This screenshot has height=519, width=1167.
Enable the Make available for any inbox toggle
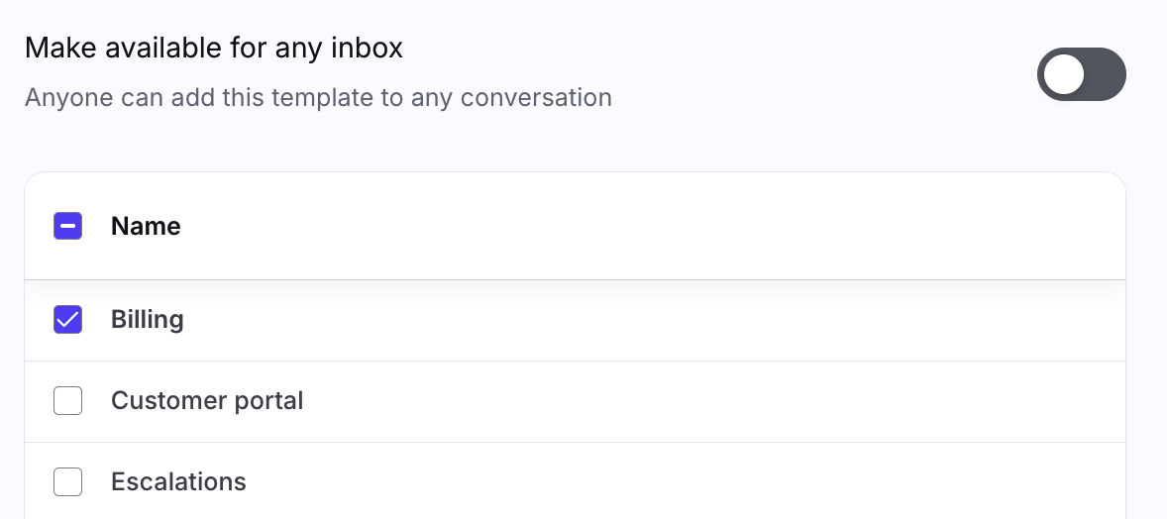(x=1081, y=74)
